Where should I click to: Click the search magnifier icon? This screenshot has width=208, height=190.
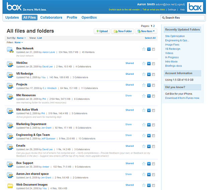(x=164, y=18)
